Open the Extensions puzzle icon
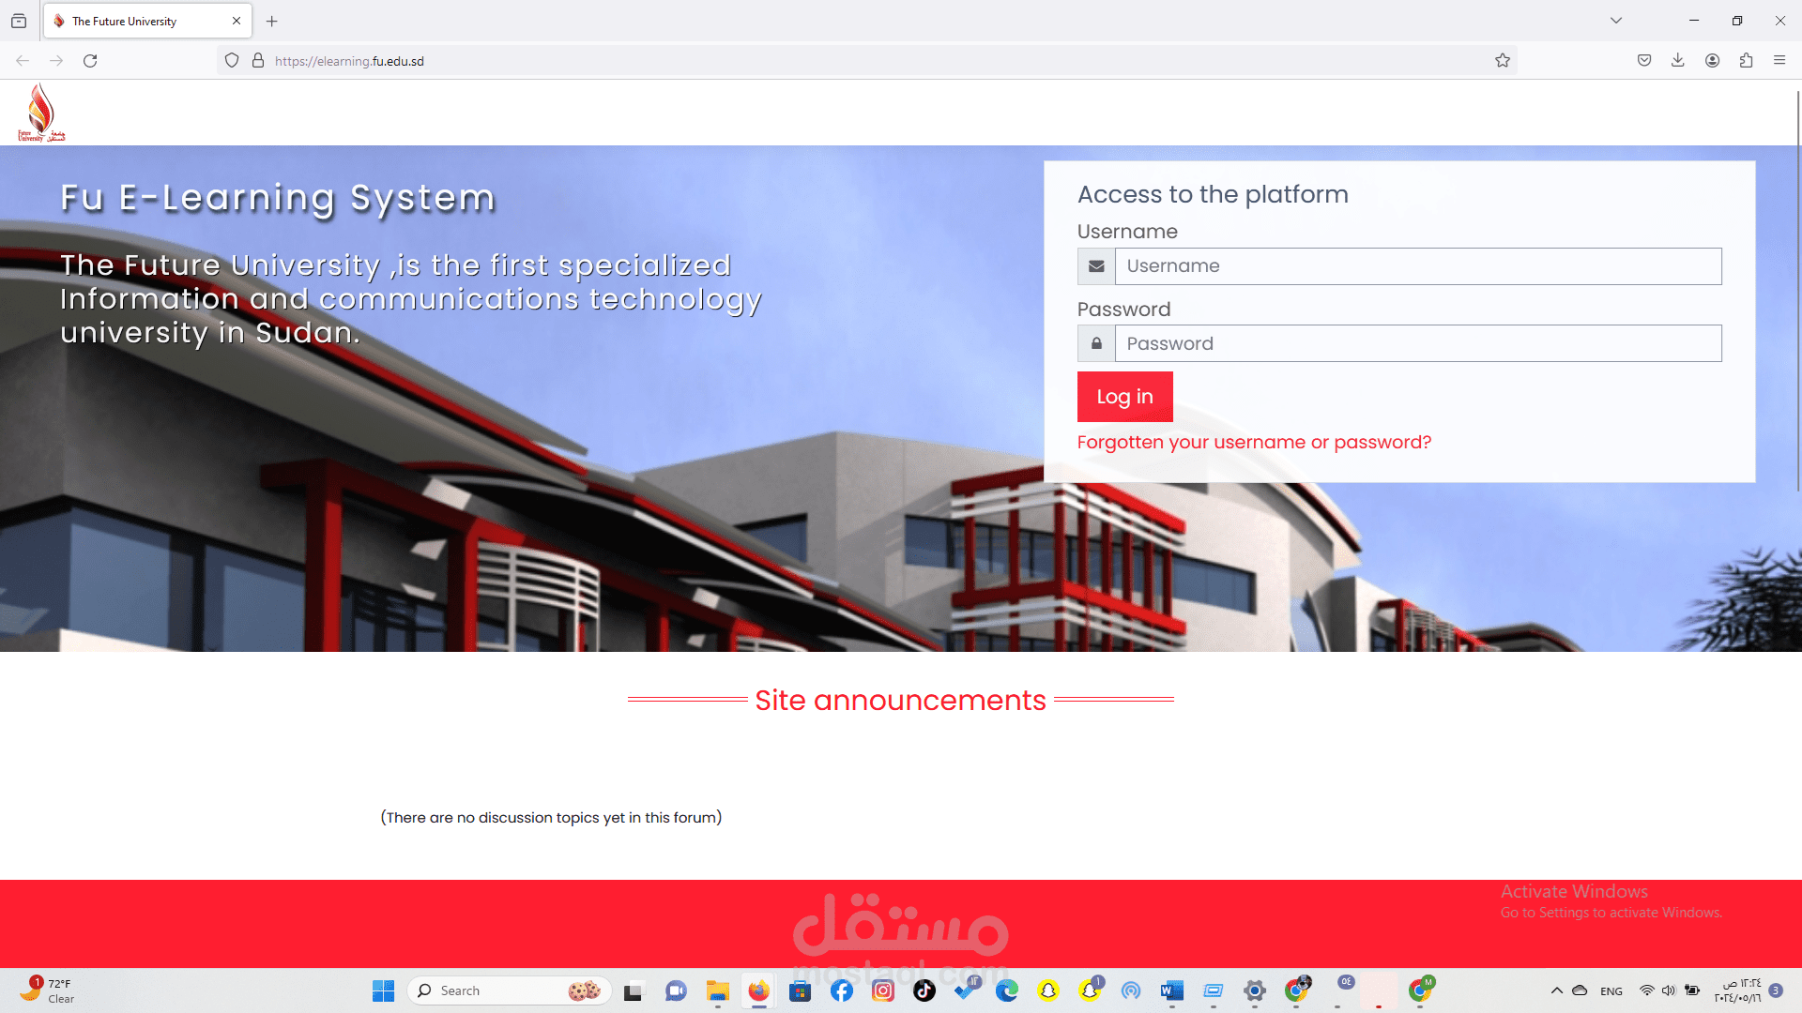Screen dimensions: 1802x1013 [1747, 60]
